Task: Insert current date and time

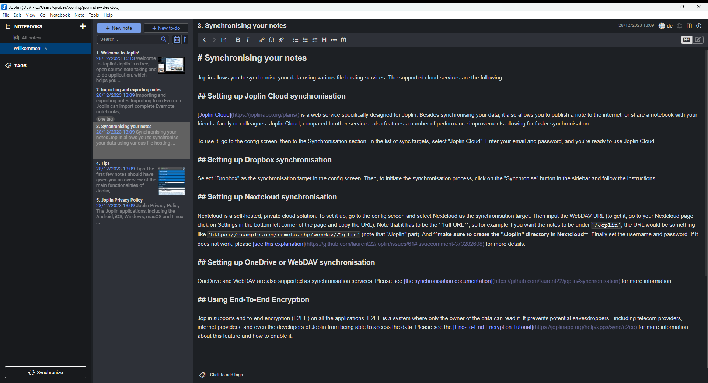Action: coord(343,40)
